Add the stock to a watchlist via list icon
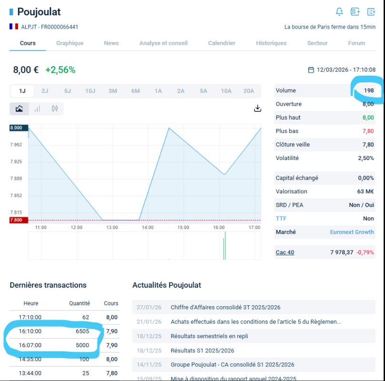This screenshot has width=385, height=381. click(x=371, y=11)
